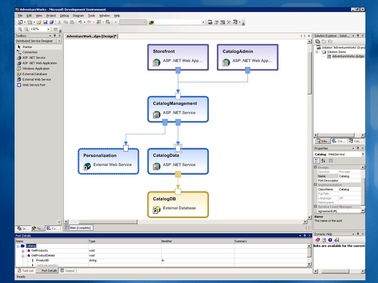Click the Name property value Catalog field

tap(349, 176)
